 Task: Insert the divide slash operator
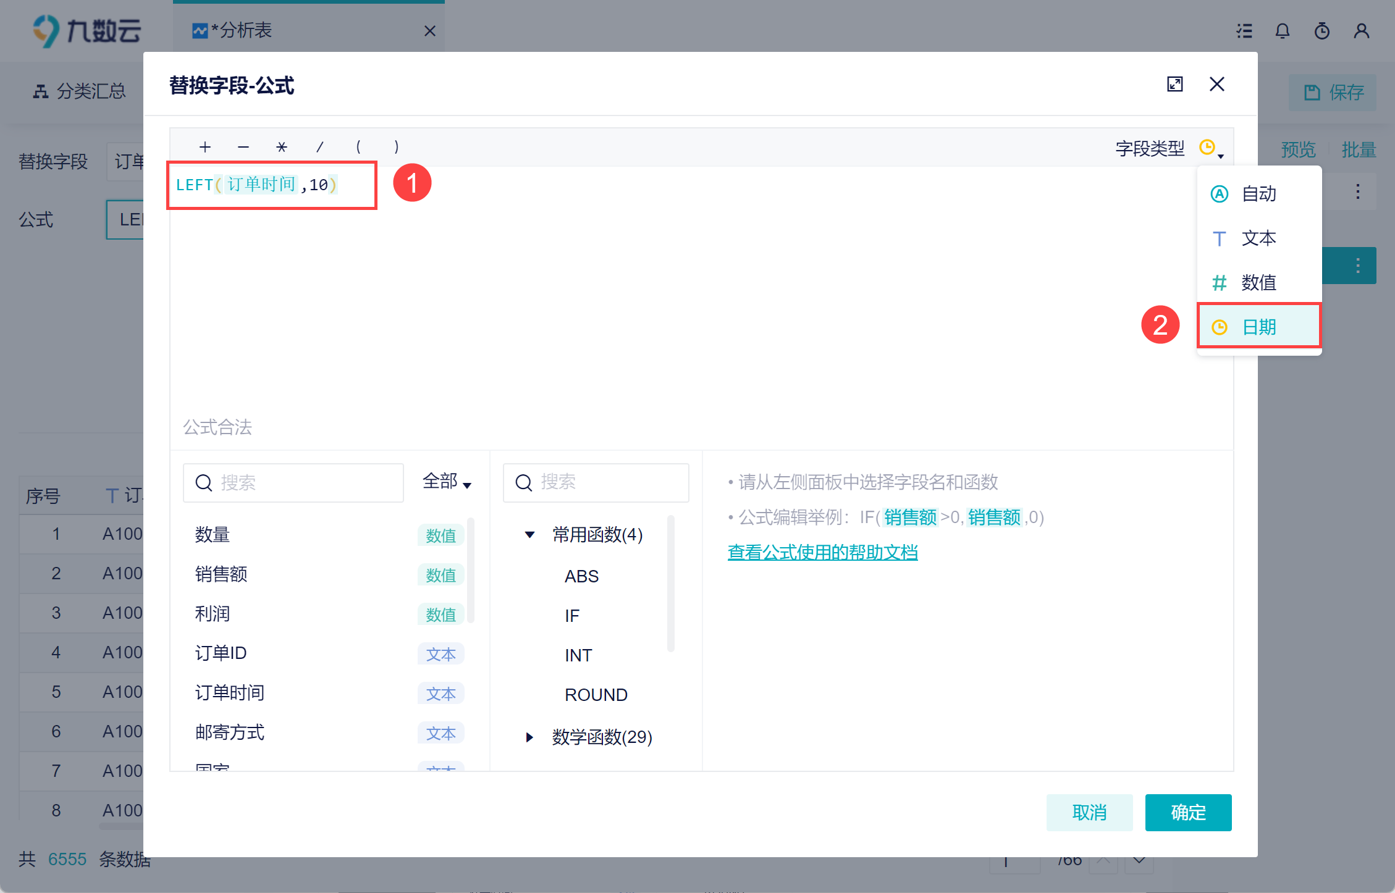click(319, 147)
